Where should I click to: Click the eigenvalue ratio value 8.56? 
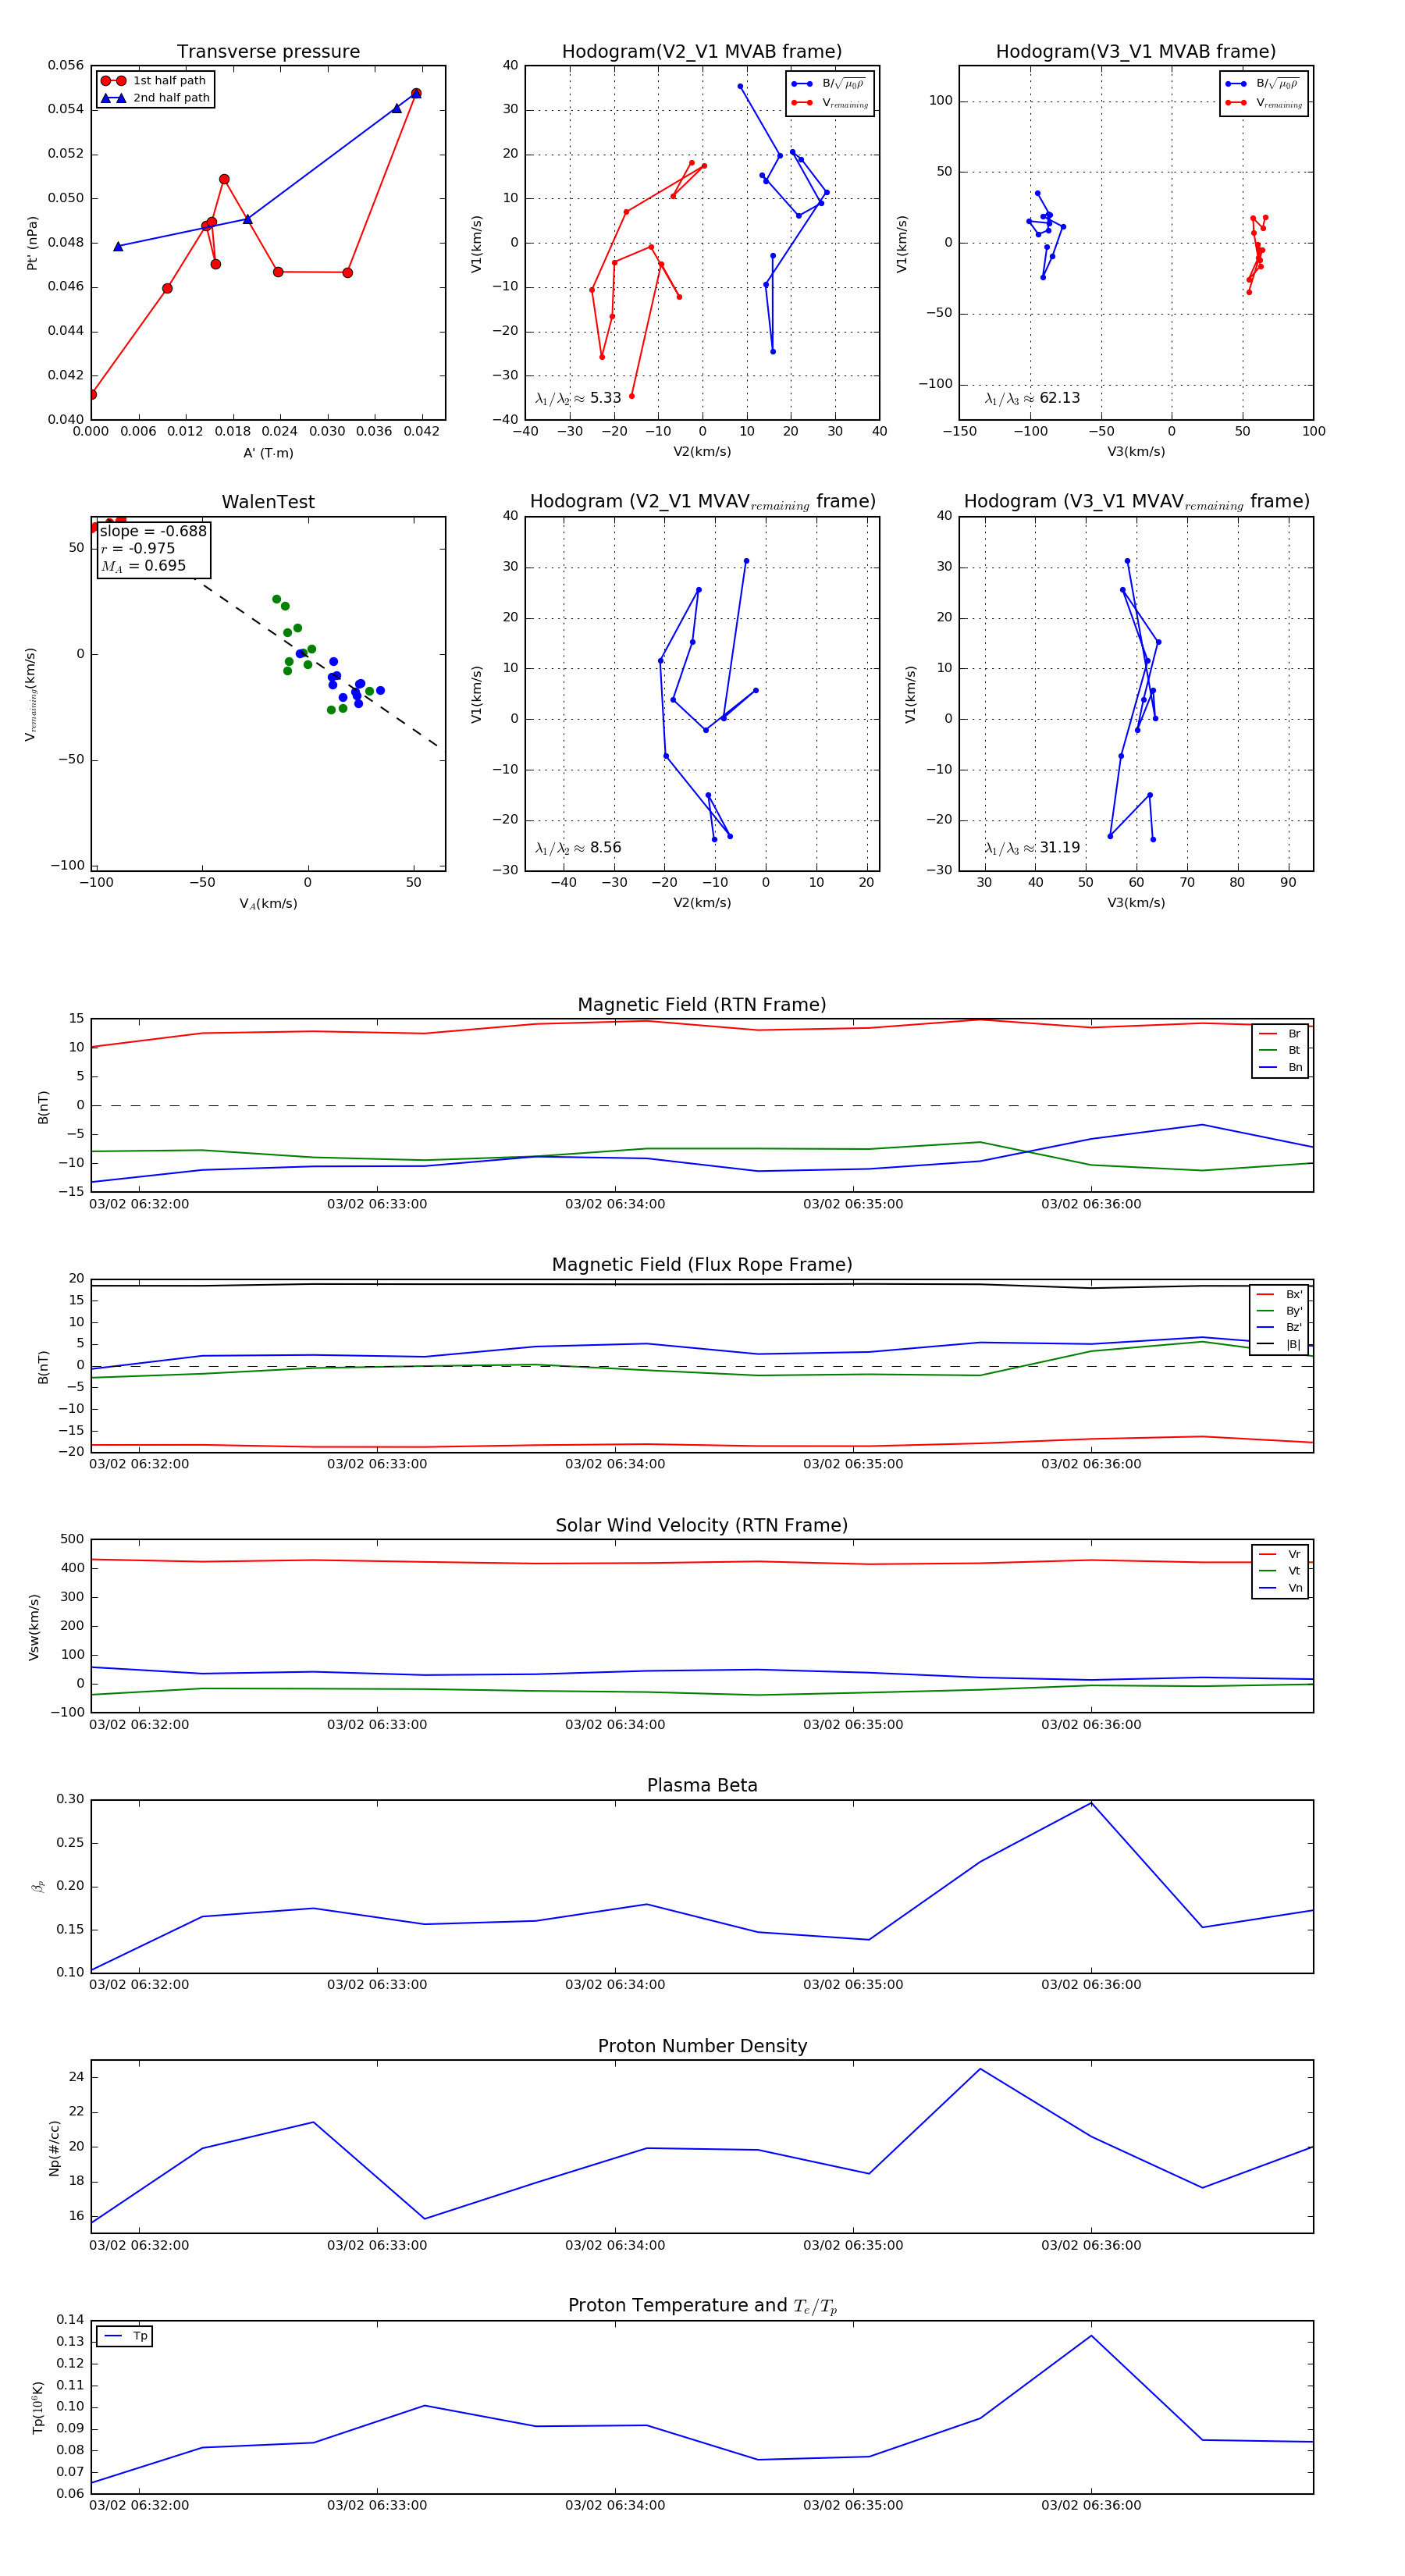pyautogui.click(x=605, y=848)
